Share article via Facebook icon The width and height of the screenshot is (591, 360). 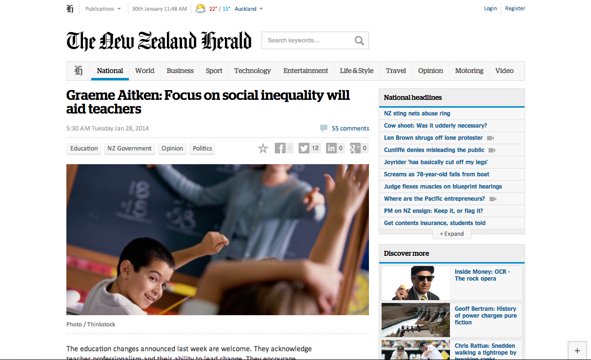tap(280, 148)
